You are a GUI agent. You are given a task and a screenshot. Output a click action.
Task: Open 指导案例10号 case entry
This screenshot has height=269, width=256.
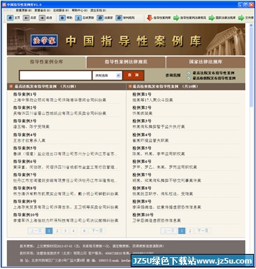click(x=66, y=218)
